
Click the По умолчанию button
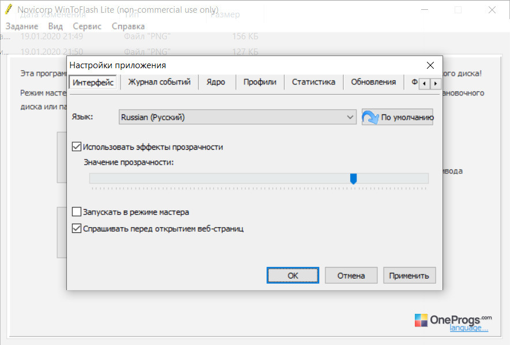tap(397, 117)
